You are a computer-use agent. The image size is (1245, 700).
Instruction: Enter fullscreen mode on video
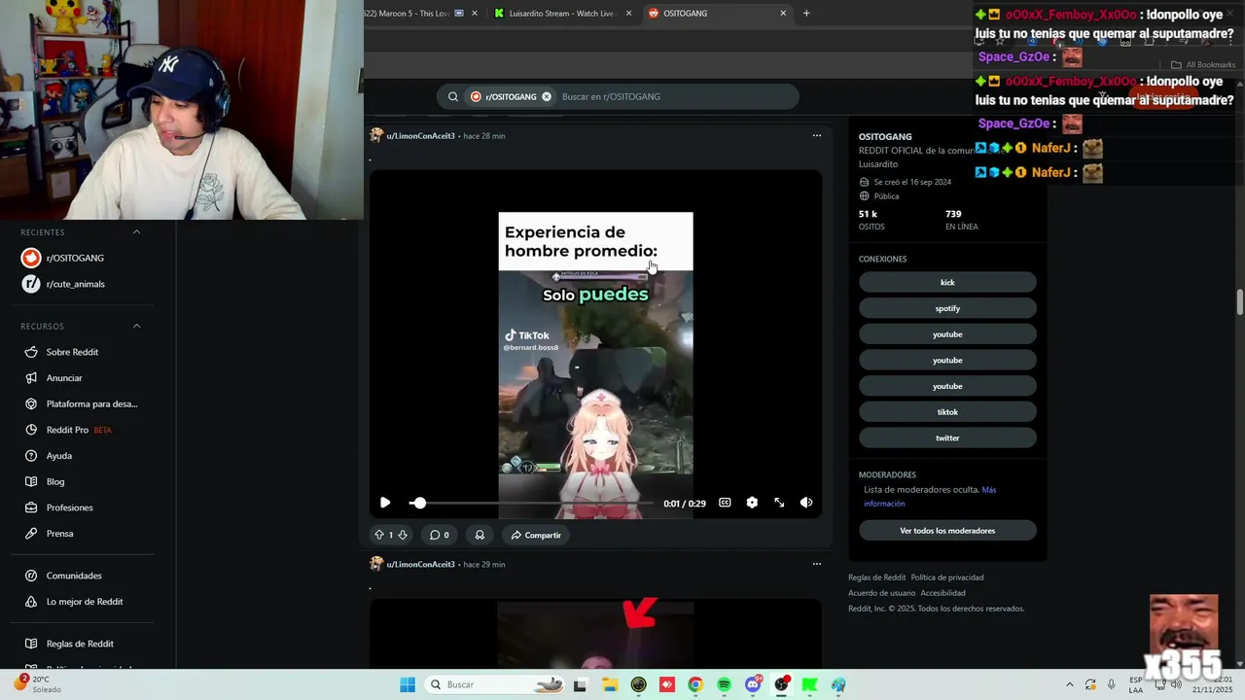tap(779, 503)
